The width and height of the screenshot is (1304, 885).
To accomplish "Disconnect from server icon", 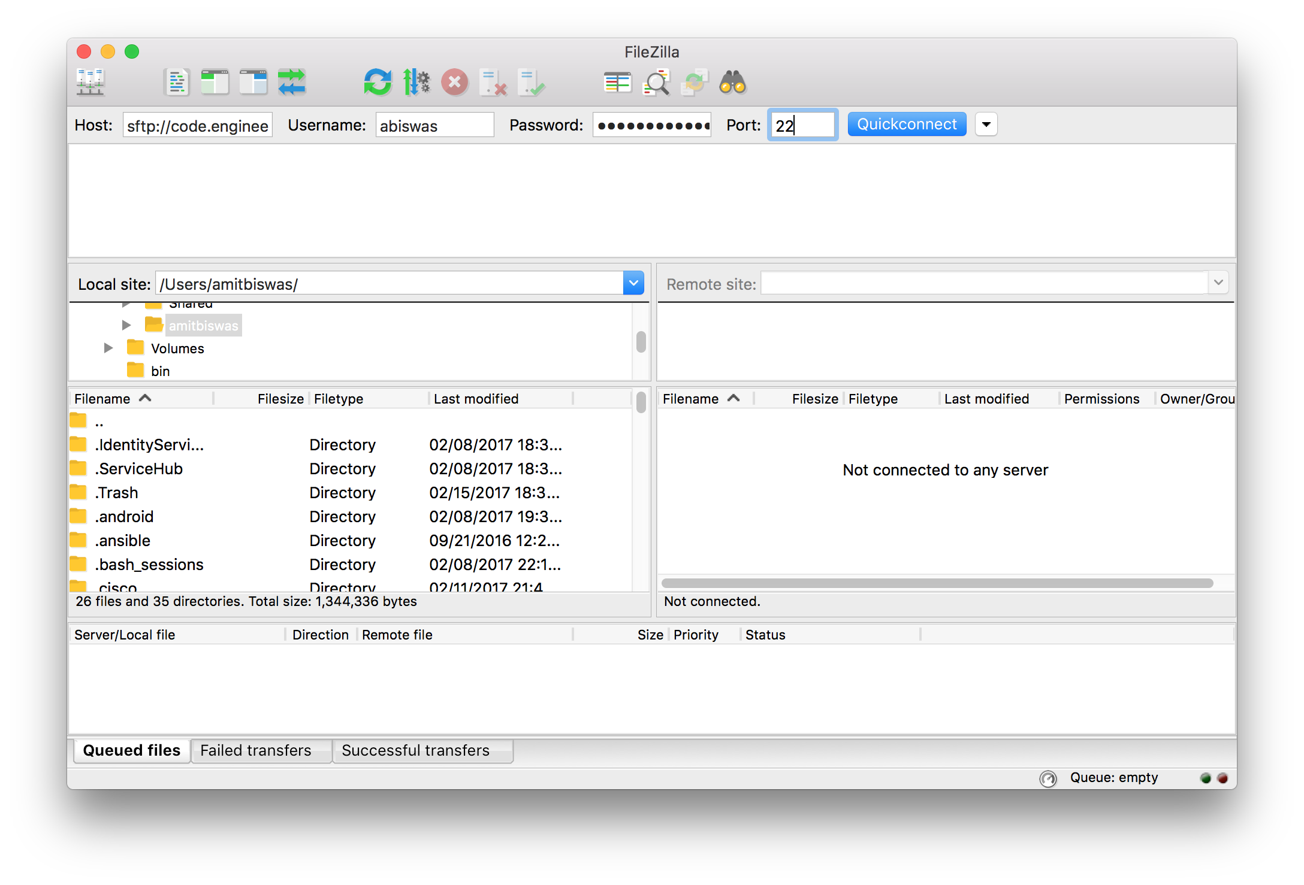I will [x=493, y=82].
